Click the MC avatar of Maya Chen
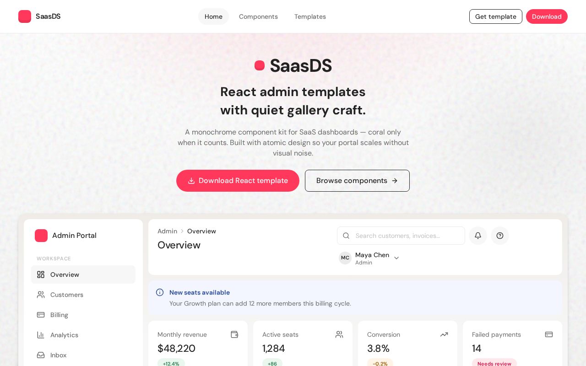 pyautogui.click(x=345, y=258)
